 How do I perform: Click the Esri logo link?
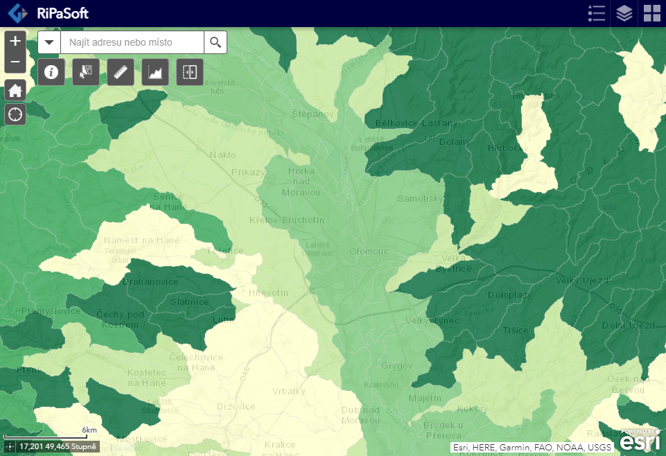(x=640, y=440)
